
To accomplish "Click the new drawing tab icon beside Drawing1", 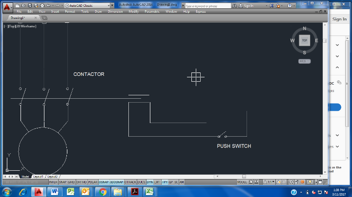I will (x=44, y=18).
